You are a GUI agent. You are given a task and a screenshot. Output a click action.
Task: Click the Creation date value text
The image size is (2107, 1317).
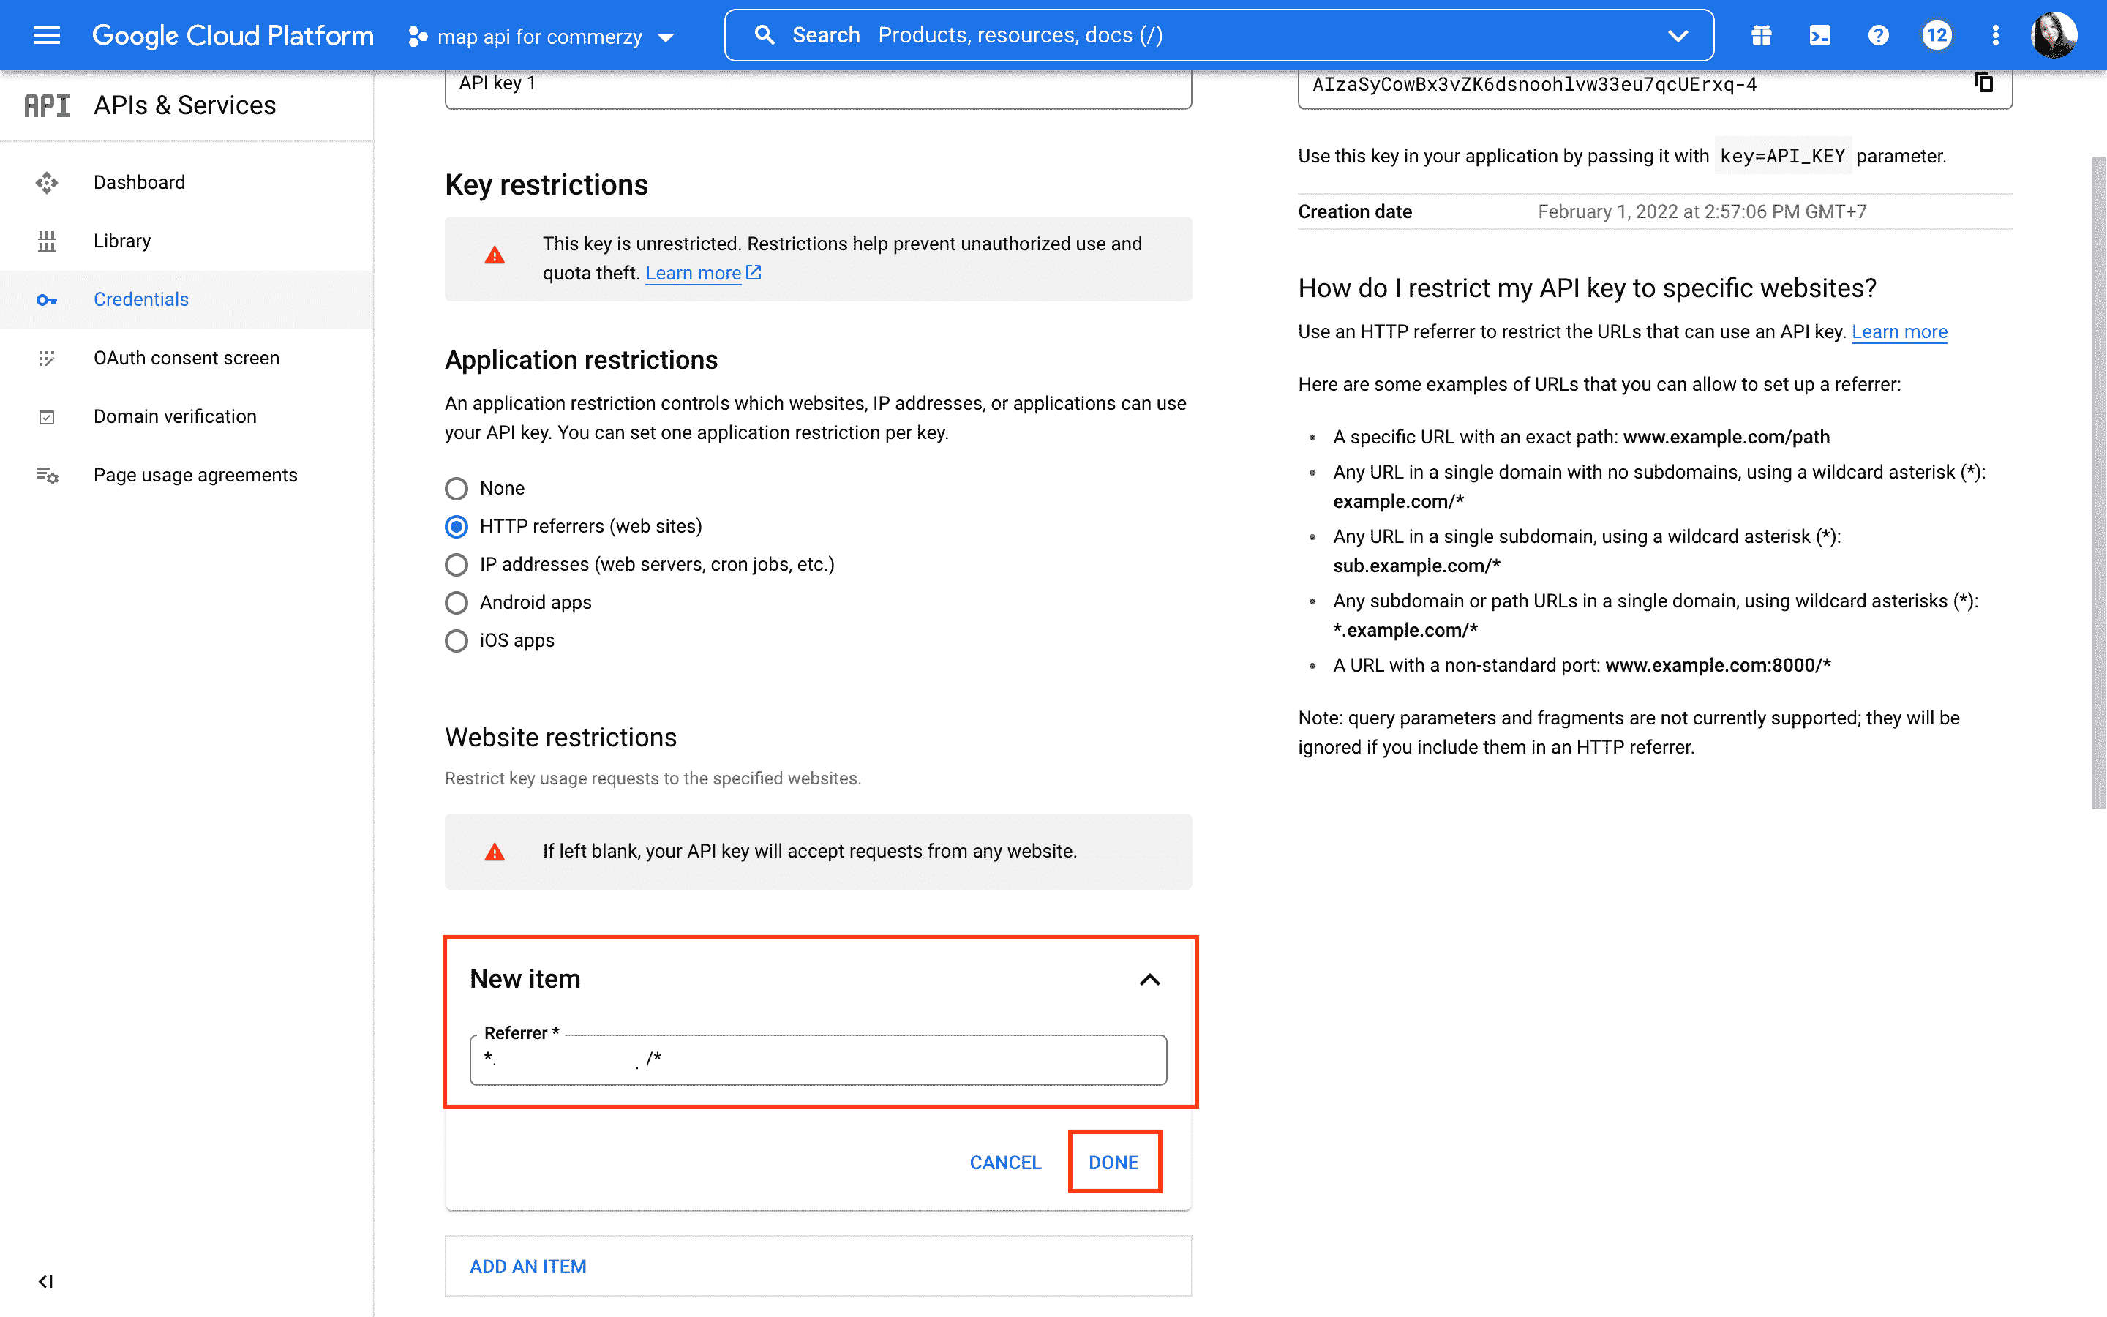click(x=1702, y=211)
